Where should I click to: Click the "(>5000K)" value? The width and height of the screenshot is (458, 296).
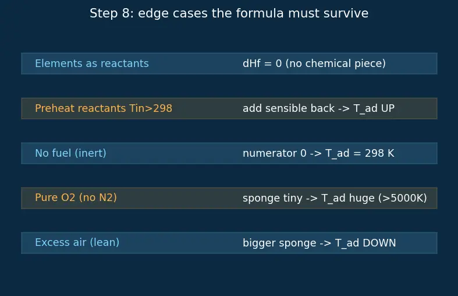pyautogui.click(x=403, y=198)
